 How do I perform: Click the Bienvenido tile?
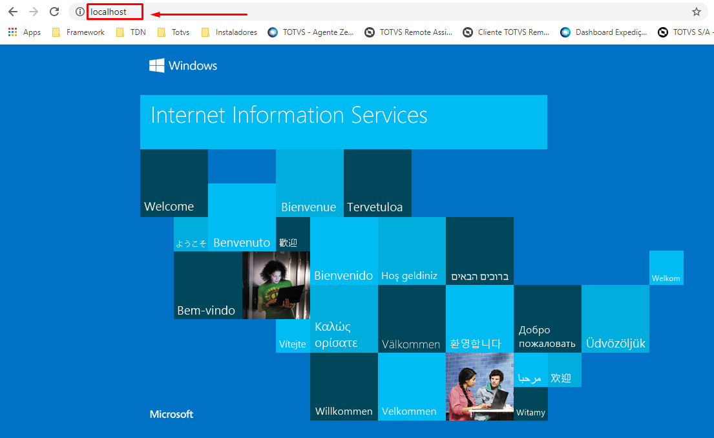pyautogui.click(x=344, y=251)
